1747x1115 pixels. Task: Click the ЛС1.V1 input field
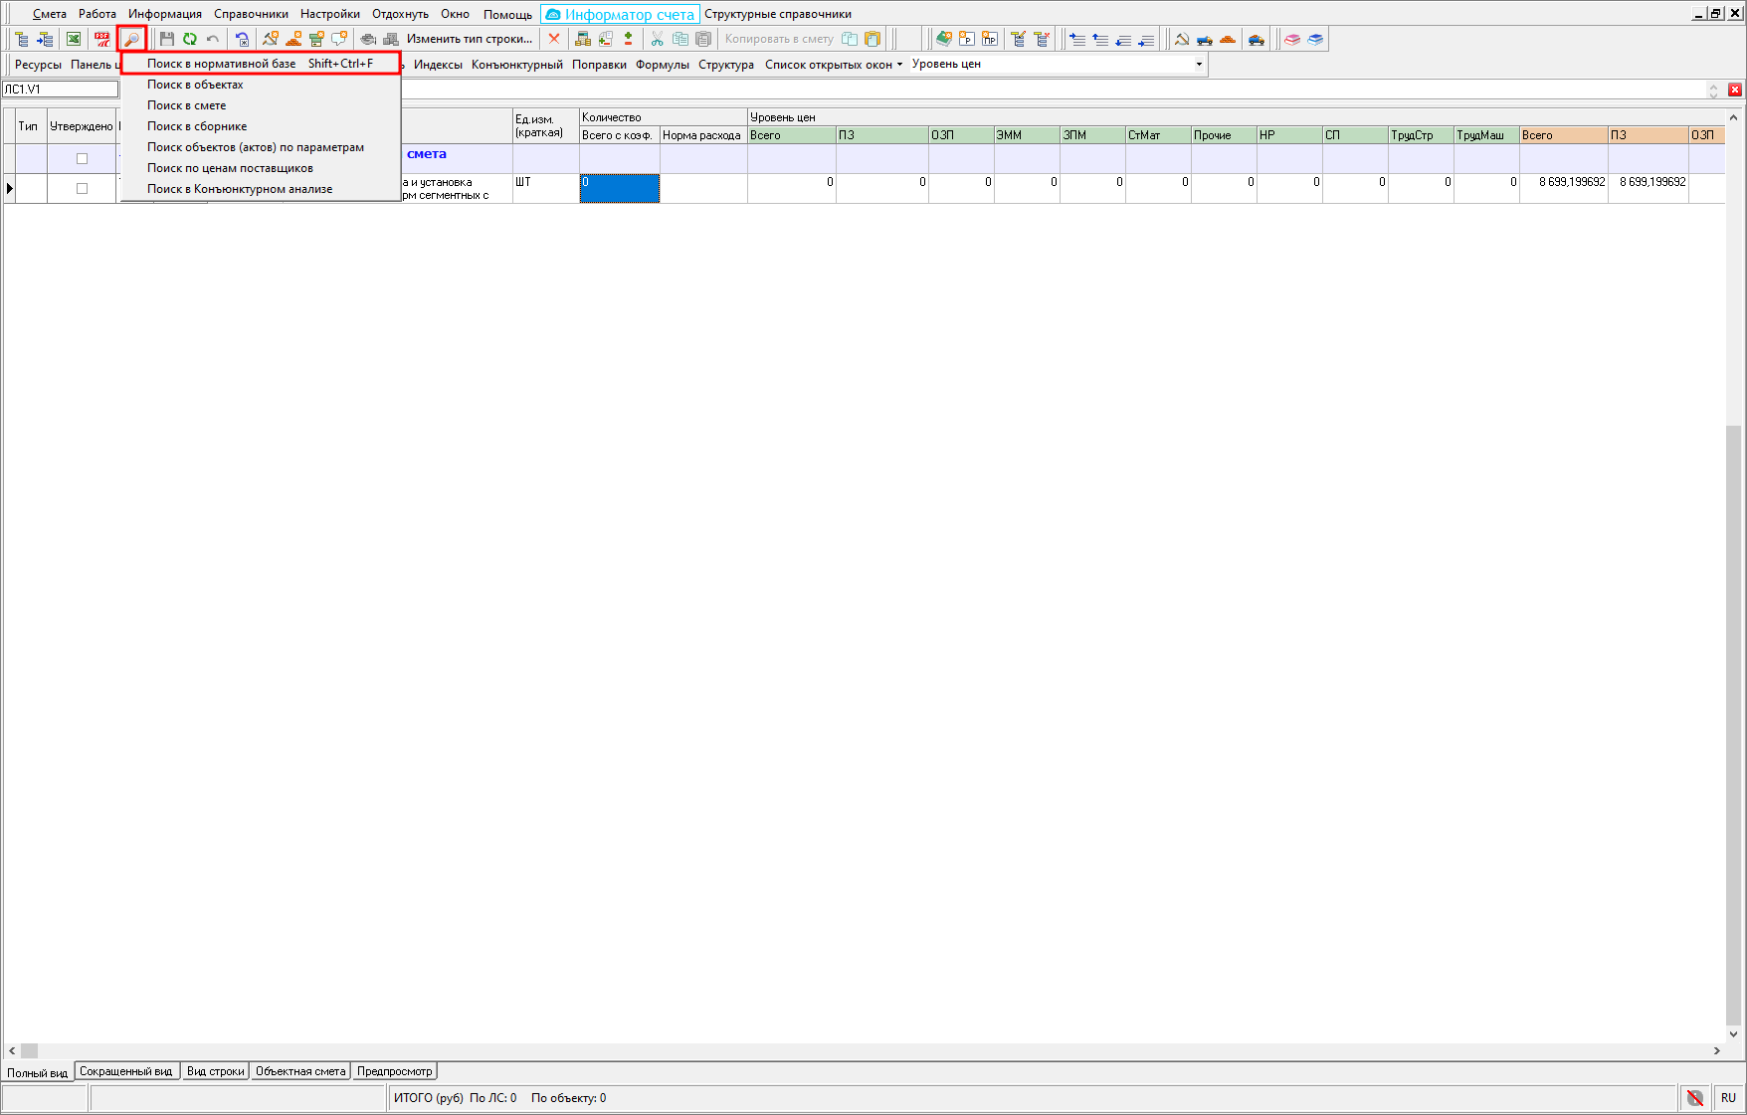click(x=60, y=90)
